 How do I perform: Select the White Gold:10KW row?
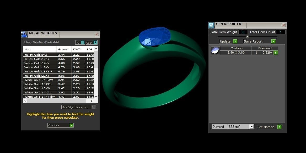pyautogui.click(x=58, y=88)
